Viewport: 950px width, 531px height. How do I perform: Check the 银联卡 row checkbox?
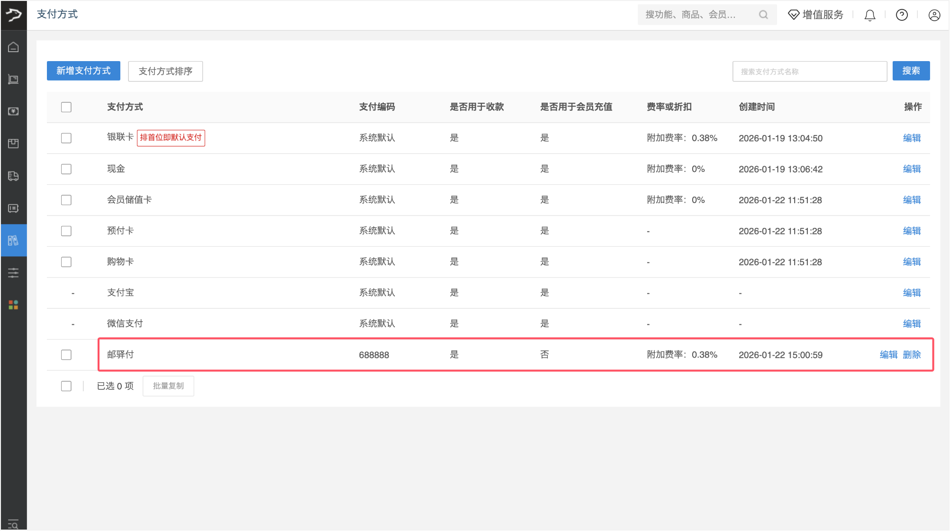(x=66, y=138)
